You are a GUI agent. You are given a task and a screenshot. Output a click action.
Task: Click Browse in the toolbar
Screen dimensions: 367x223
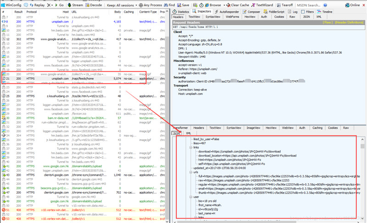[x=213, y=5]
